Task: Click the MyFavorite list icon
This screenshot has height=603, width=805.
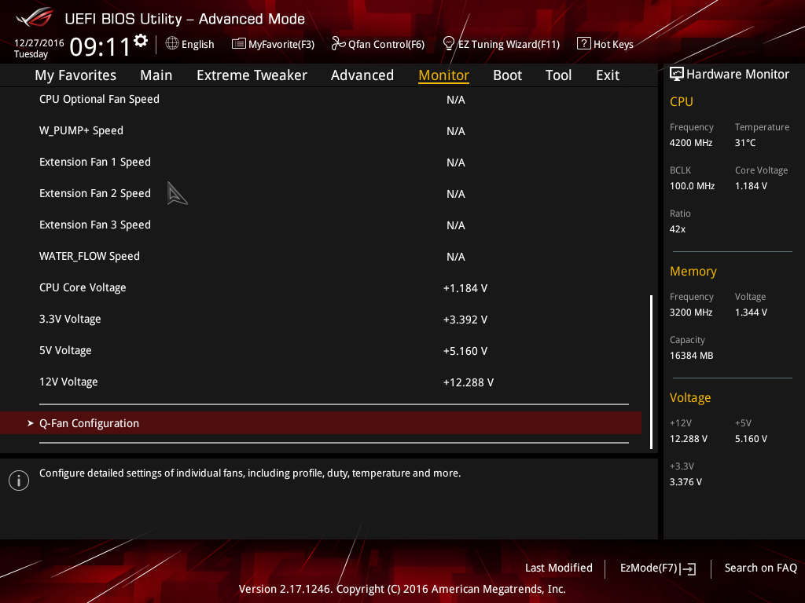Action: (239, 44)
